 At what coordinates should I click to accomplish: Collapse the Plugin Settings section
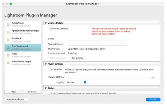(46, 64)
